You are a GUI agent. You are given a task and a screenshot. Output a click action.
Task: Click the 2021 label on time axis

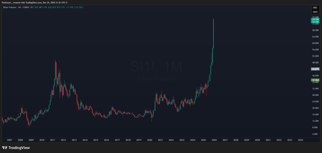160,140
